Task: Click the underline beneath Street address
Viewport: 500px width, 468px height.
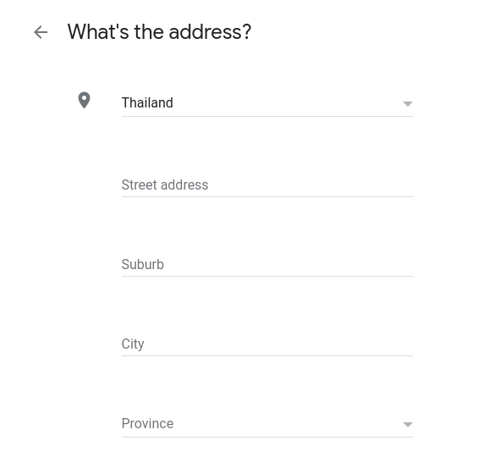Action: pos(267,197)
